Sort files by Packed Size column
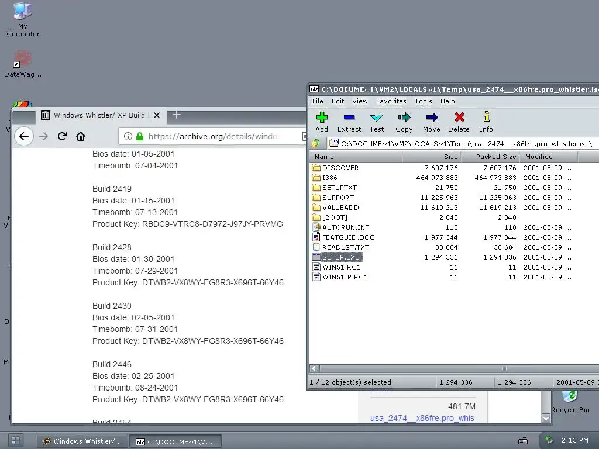The image size is (599, 449). click(491, 157)
